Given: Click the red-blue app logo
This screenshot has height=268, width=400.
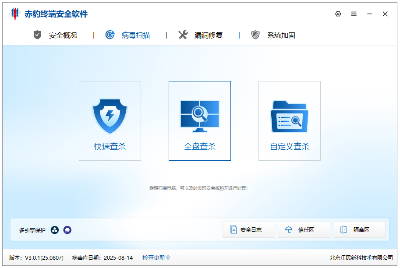Looking at the screenshot, I should coord(14,14).
